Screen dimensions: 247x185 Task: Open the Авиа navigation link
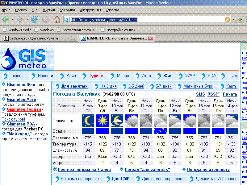[71, 76]
